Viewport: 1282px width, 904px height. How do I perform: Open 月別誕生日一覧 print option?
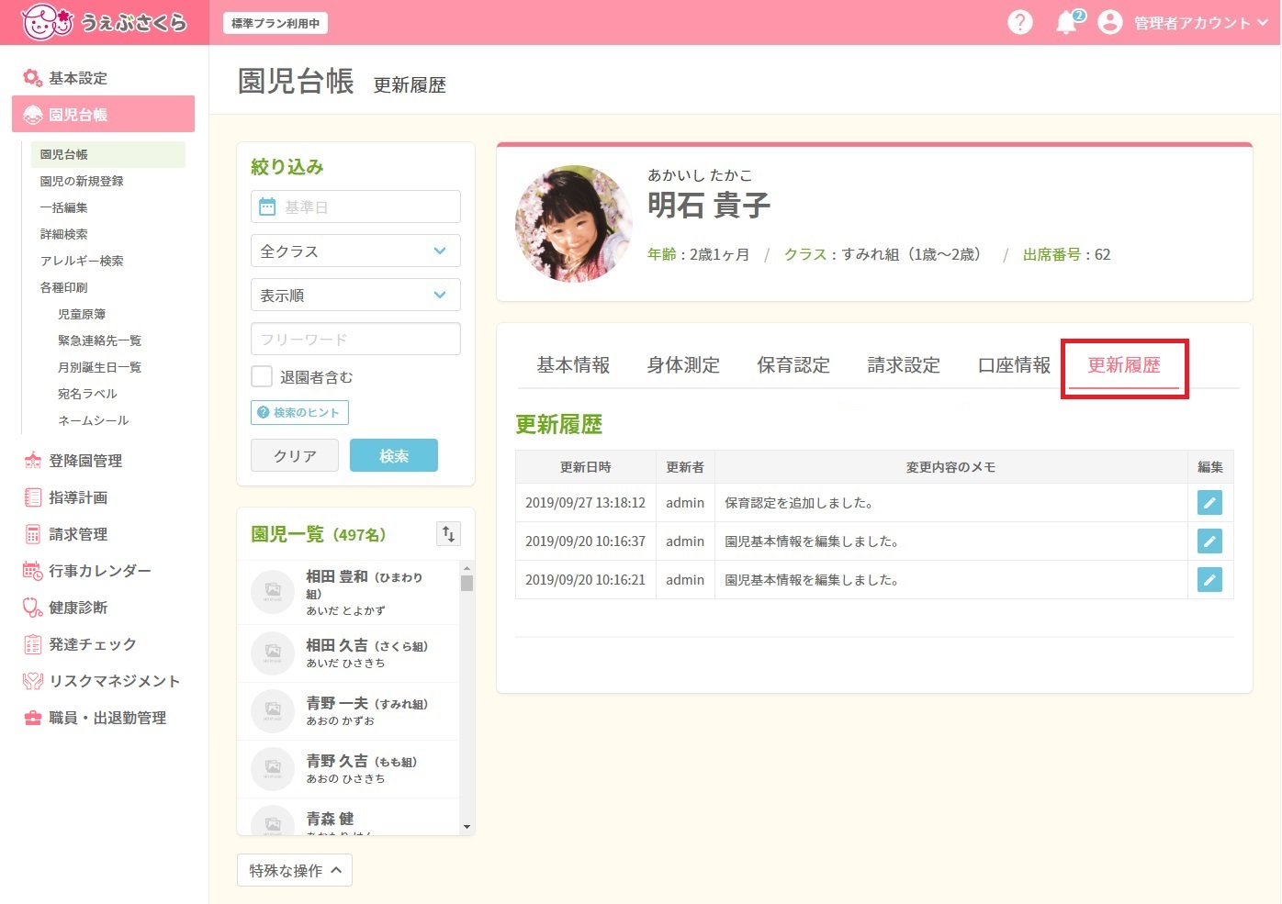pos(99,367)
